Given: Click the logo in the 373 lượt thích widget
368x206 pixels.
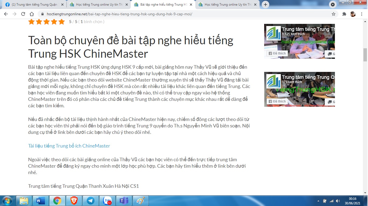Looking at the screenshot, I should point(274,82).
